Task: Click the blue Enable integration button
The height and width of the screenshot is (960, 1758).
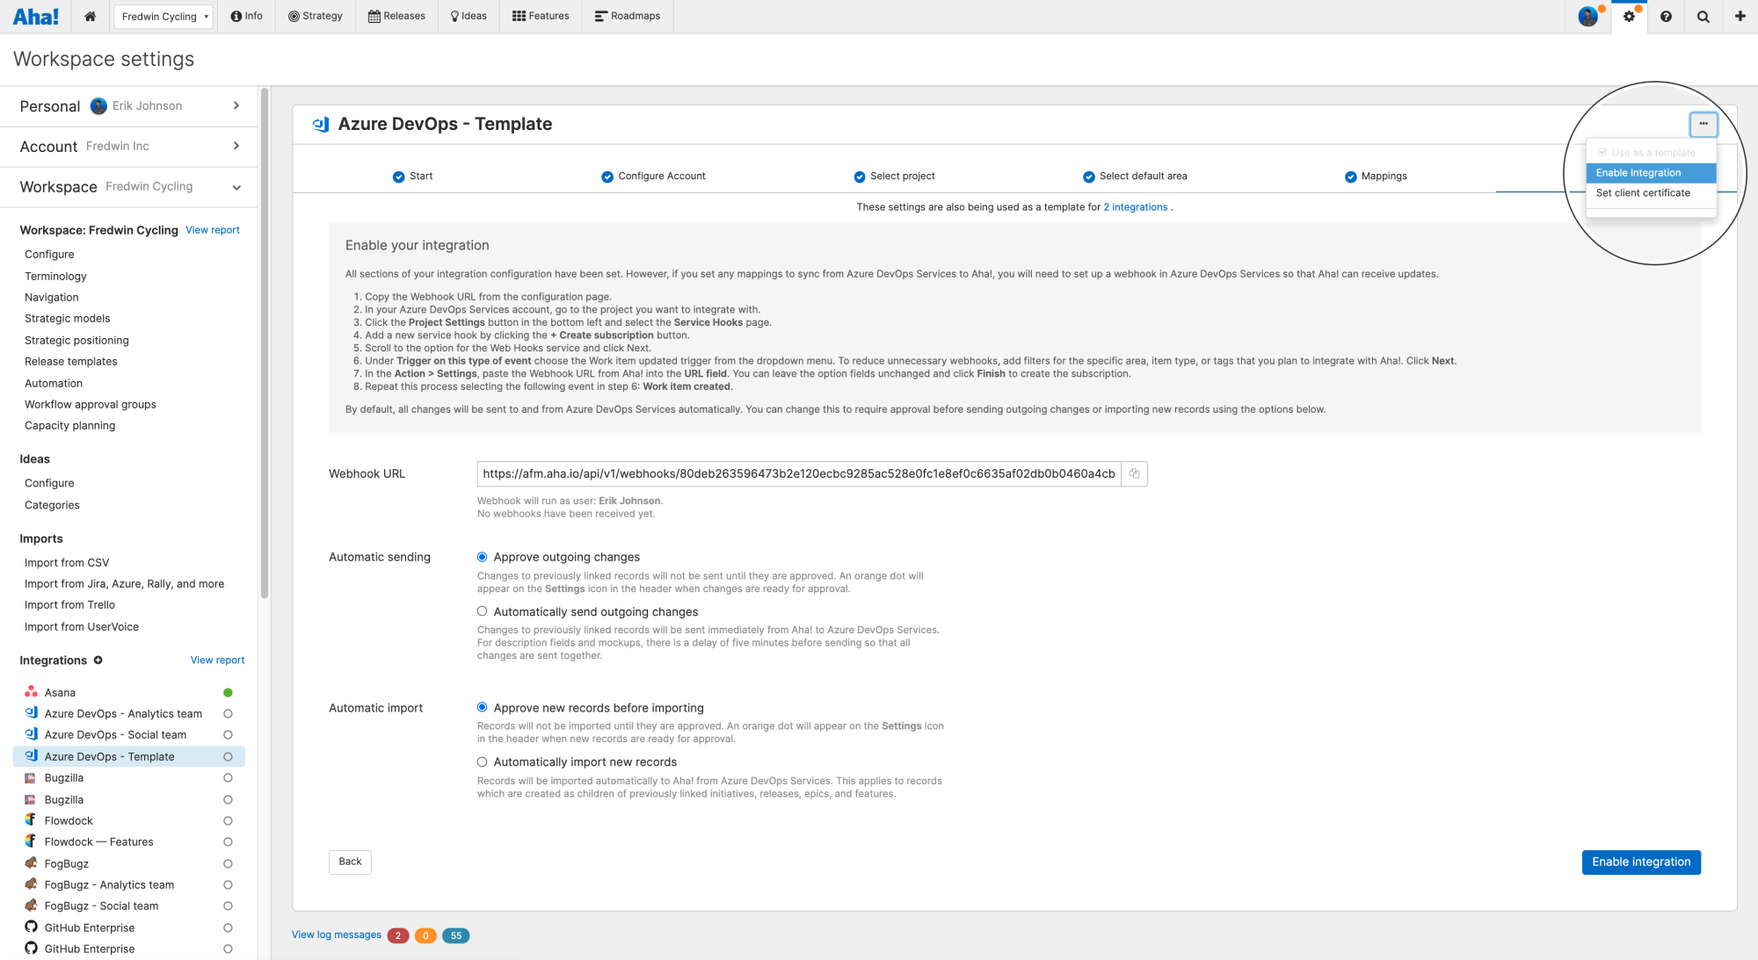Action: (x=1640, y=862)
